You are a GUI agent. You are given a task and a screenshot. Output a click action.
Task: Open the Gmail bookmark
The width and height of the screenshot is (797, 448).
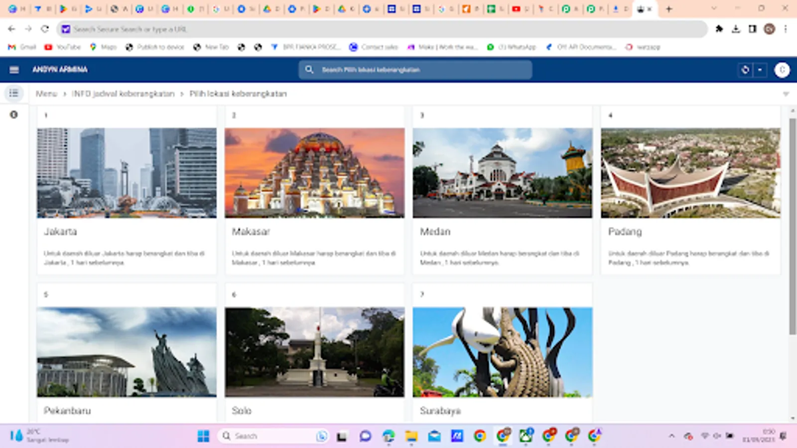(x=22, y=47)
